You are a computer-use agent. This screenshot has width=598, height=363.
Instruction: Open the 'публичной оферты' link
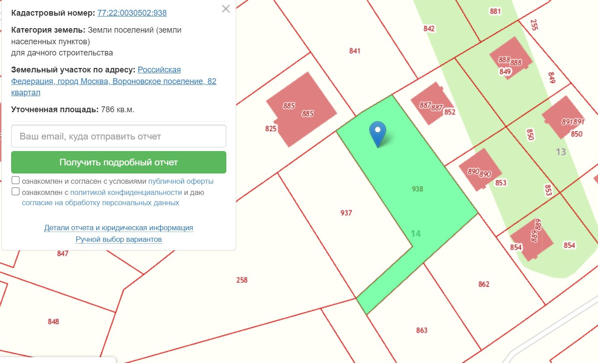pyautogui.click(x=181, y=181)
